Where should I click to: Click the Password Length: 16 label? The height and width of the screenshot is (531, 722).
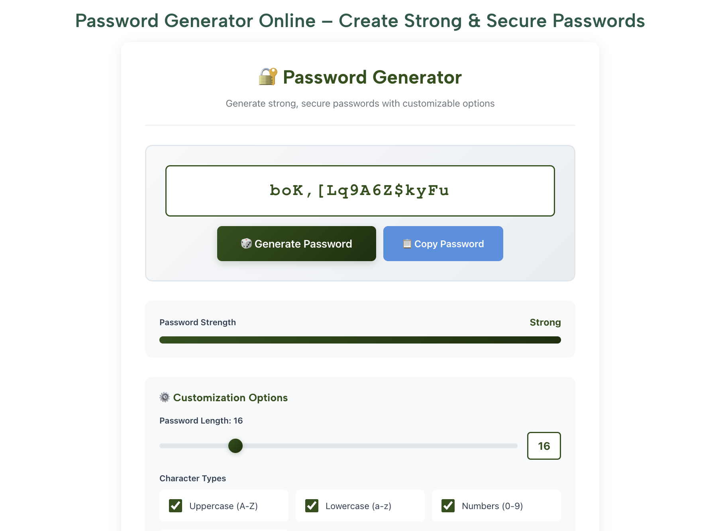click(201, 420)
